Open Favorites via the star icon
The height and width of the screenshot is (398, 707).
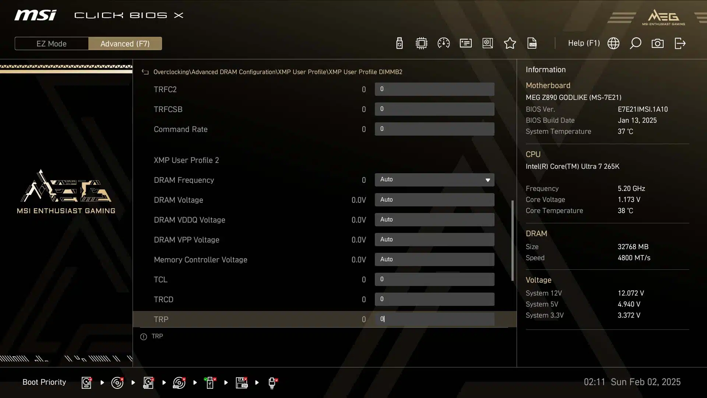(510, 43)
